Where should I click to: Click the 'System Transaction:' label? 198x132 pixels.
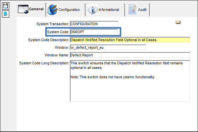53,24
